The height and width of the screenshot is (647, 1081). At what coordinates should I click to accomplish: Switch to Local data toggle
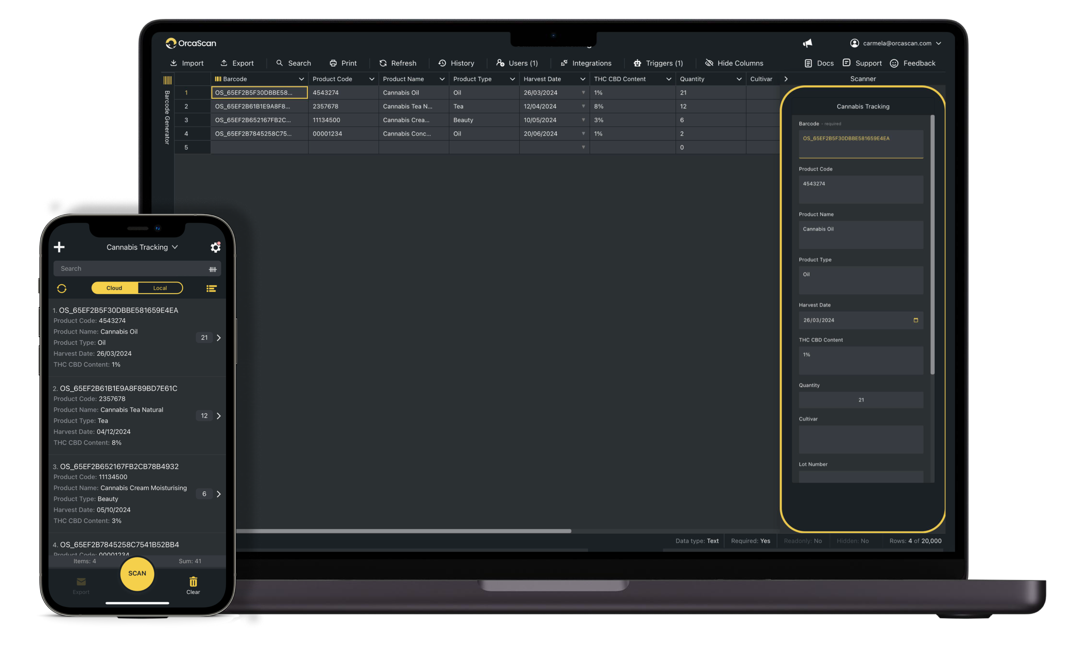[160, 288]
